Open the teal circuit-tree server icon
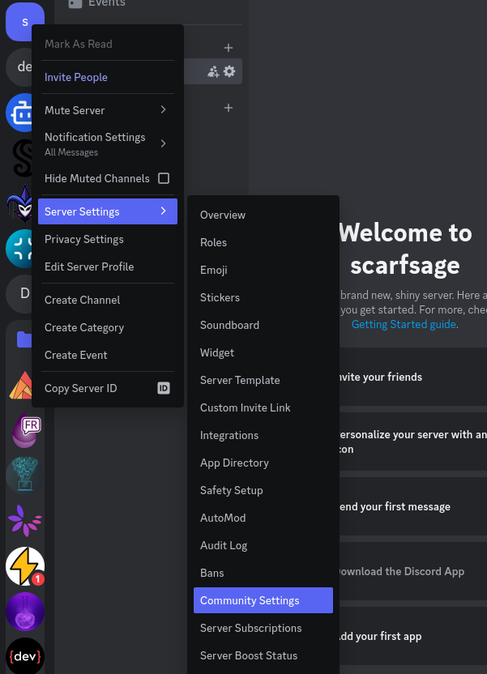487x674 pixels. pos(25,476)
